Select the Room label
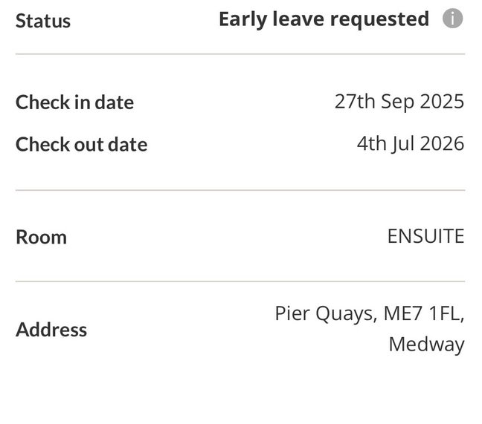The width and height of the screenshot is (482, 424). coord(41,238)
